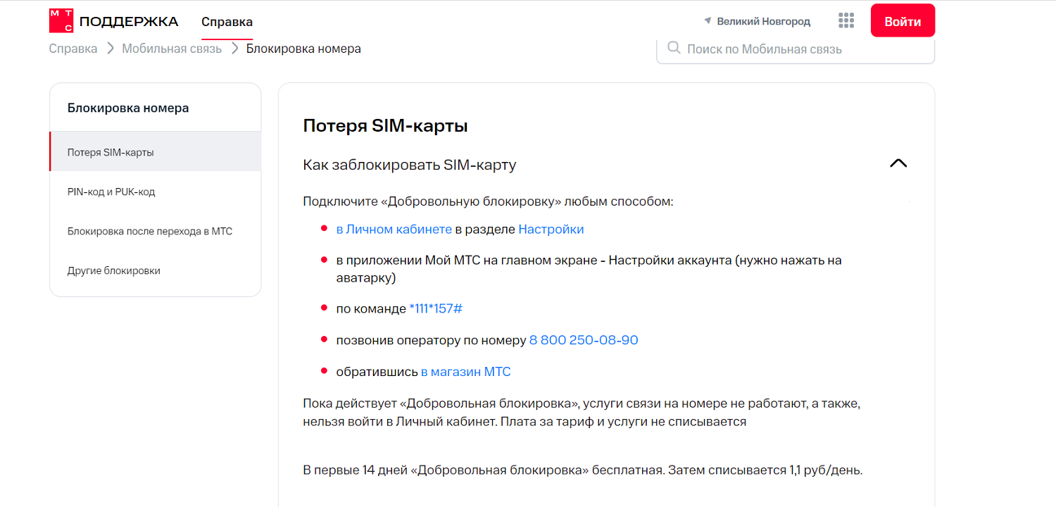Open the apps grid icon
This screenshot has height=507, width=1056.
click(846, 20)
